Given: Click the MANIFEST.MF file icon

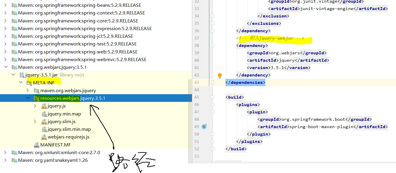Looking at the screenshot, I should (x=36, y=145).
